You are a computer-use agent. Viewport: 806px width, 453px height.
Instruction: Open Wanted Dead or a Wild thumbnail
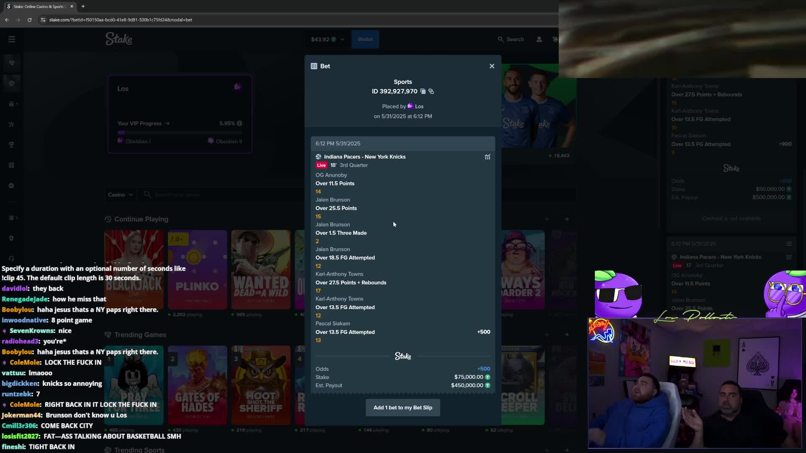(261, 270)
